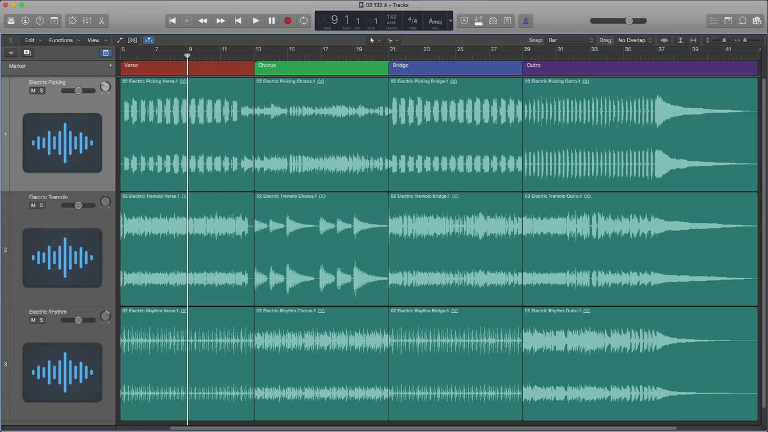Click the red Record button
Screen dimensions: 768x432
pos(287,20)
